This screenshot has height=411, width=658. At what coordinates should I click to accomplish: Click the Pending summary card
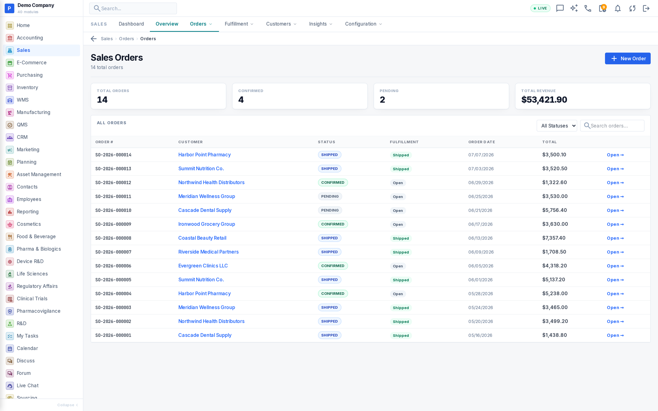coord(441,96)
